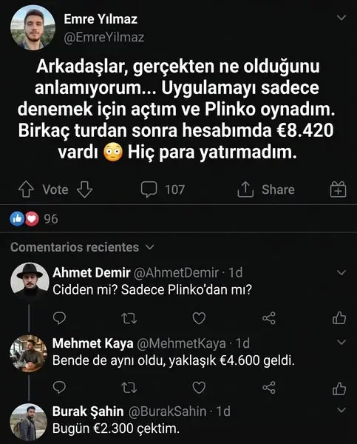The width and height of the screenshot is (357, 444).
Task: Open the 107 comments on the post
Action: (163, 189)
